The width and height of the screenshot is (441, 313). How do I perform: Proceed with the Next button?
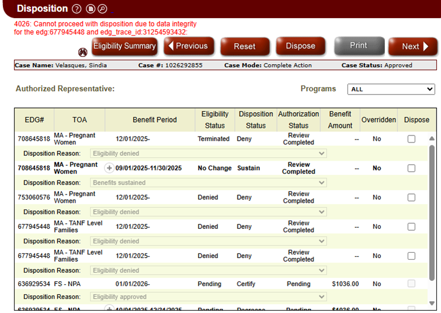412,47
